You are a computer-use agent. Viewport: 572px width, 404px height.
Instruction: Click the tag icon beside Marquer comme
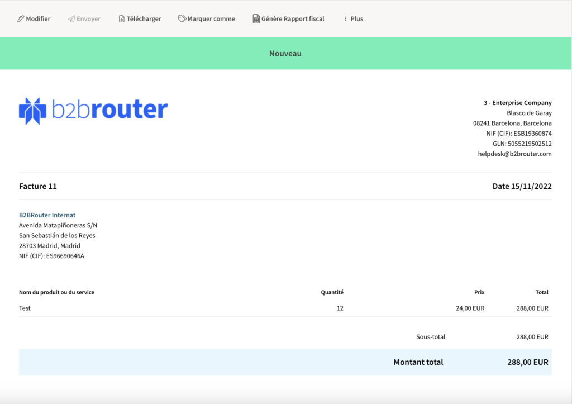(x=182, y=18)
